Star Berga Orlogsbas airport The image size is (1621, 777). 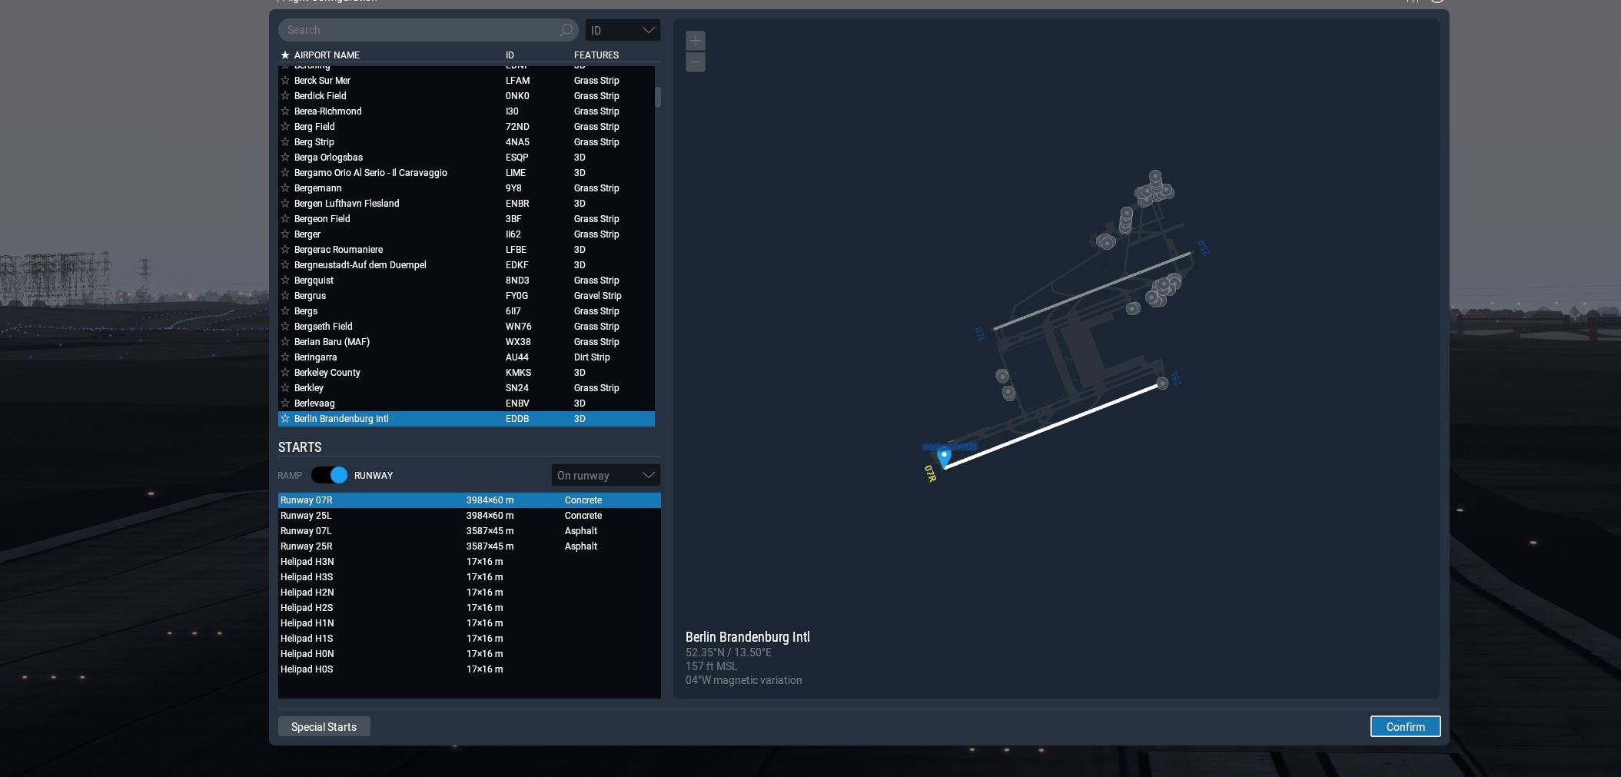285,157
